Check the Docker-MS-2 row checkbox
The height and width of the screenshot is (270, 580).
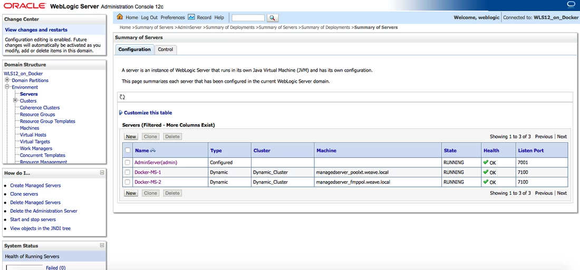point(128,182)
